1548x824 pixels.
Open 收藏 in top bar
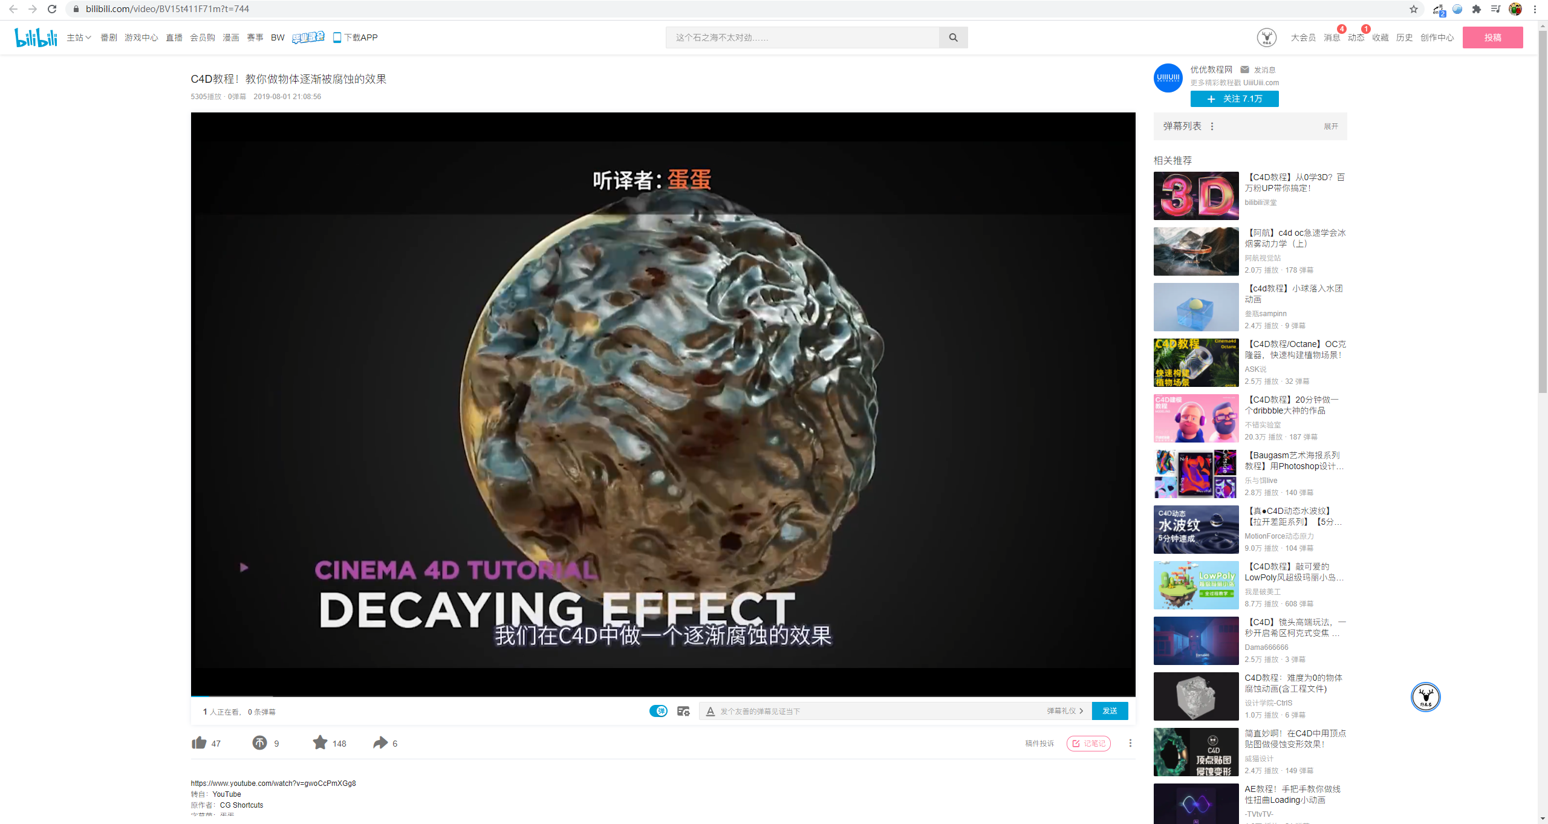[x=1380, y=37]
